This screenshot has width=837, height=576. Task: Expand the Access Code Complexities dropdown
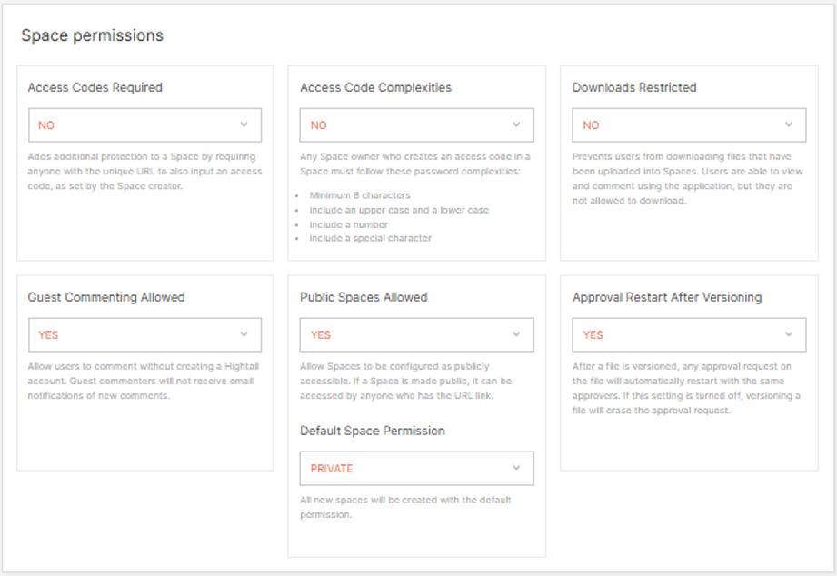coord(416,125)
